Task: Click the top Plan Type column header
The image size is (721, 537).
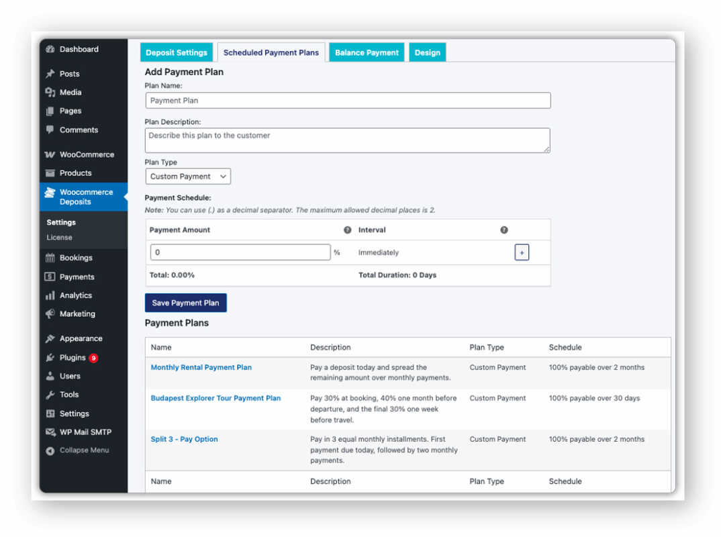Action: coord(487,348)
